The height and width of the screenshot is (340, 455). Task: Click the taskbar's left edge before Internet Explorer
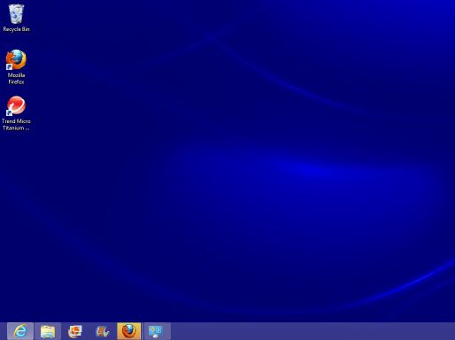point(4,331)
